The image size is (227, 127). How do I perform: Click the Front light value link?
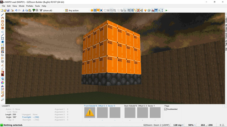pos(36,117)
